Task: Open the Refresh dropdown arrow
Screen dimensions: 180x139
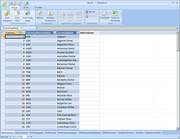Action: [x=40, y=20]
